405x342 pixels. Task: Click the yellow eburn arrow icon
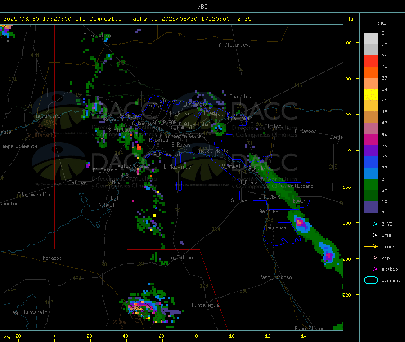click(x=371, y=246)
